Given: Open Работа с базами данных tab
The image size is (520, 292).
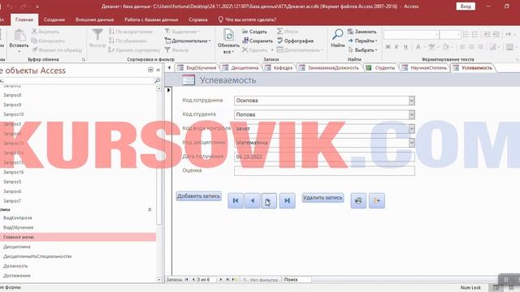Looking at the screenshot, I should click(151, 19).
